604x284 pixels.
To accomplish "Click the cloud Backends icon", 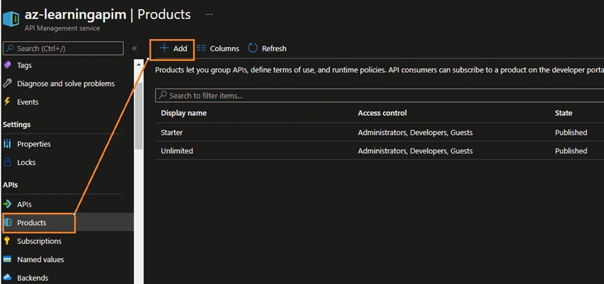I will (7, 278).
